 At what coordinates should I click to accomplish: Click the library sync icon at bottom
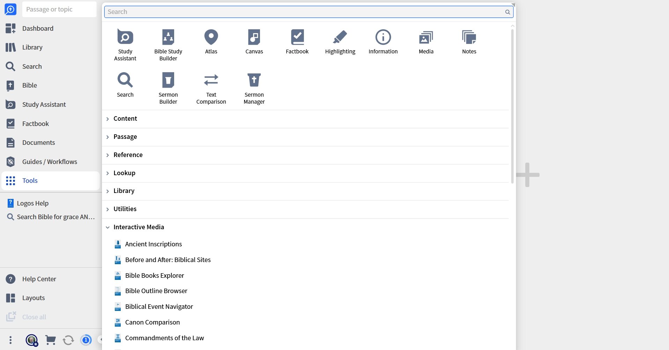coord(68,340)
